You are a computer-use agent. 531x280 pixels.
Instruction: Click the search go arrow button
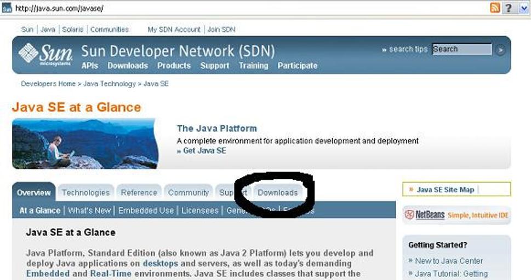coord(500,50)
